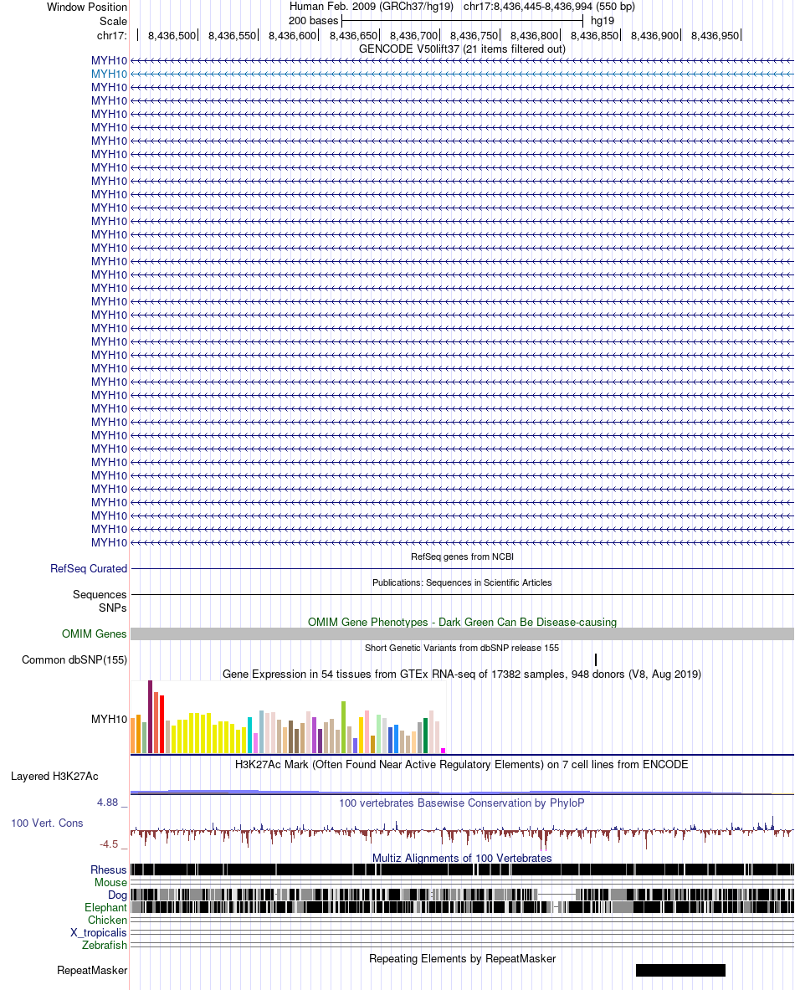Screen dimensions: 795x990
Task: Click the 200 bases scale bar
Action: 462,21
